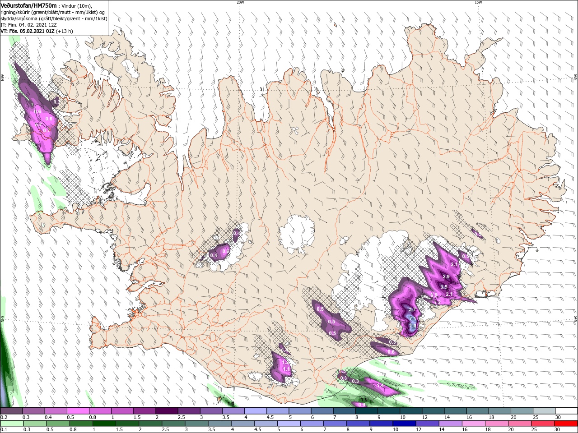578x433 pixels.
Task: Click the 'rigning/skúrir' legend description line
Action: click(x=53, y=12)
